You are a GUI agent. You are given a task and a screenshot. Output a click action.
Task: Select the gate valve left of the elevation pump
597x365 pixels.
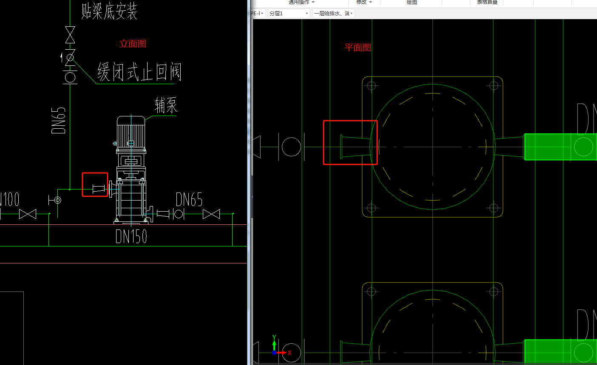point(28,214)
